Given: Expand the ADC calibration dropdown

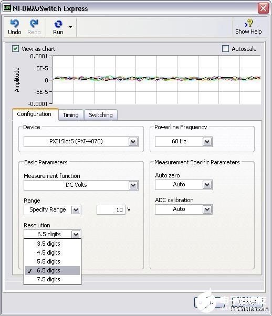Looking at the screenshot, I should [x=207, y=209].
